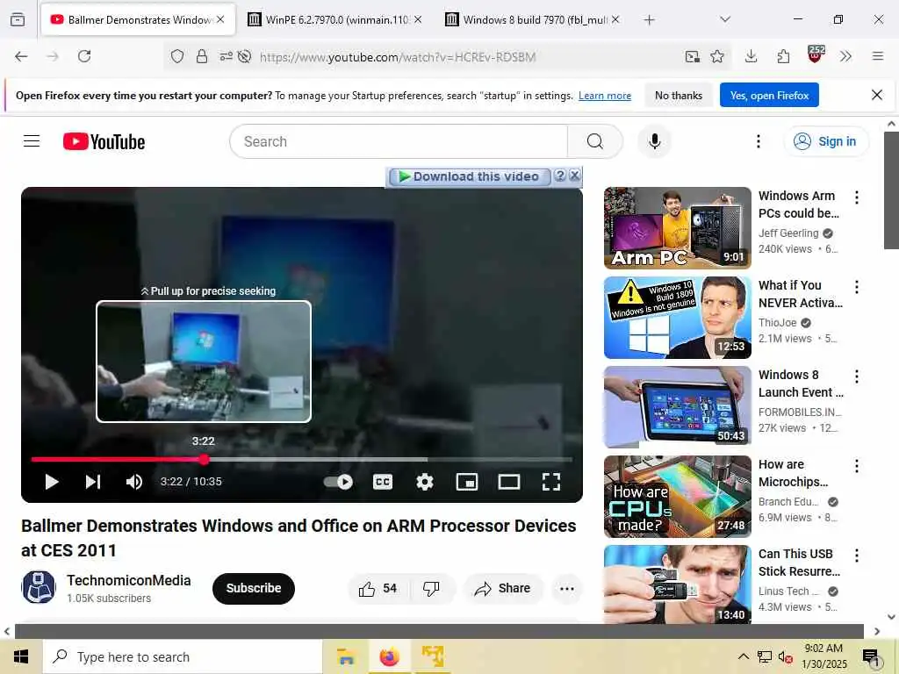The height and width of the screenshot is (674, 899).
Task: Subscribe to TechnomiconMedia
Action: point(254,588)
